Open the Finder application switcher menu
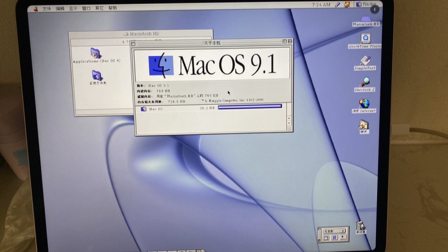 (x=366, y=4)
